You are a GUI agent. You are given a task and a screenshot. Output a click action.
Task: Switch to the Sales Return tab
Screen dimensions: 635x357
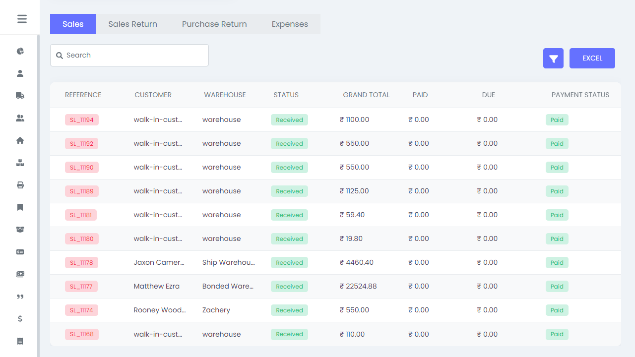(132, 24)
